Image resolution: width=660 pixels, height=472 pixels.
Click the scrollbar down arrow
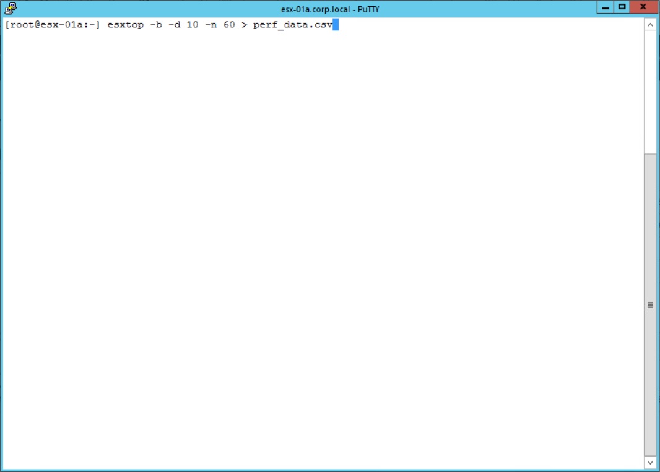point(650,462)
